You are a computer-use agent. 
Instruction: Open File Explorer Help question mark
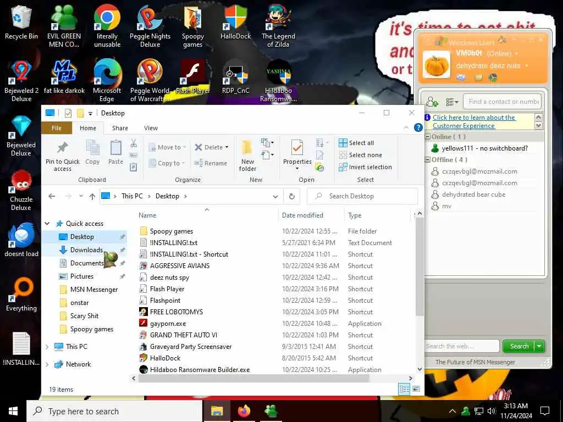(x=418, y=127)
